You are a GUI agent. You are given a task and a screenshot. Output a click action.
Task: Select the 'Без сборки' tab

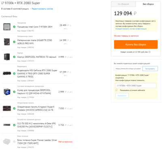pos(148,4)
